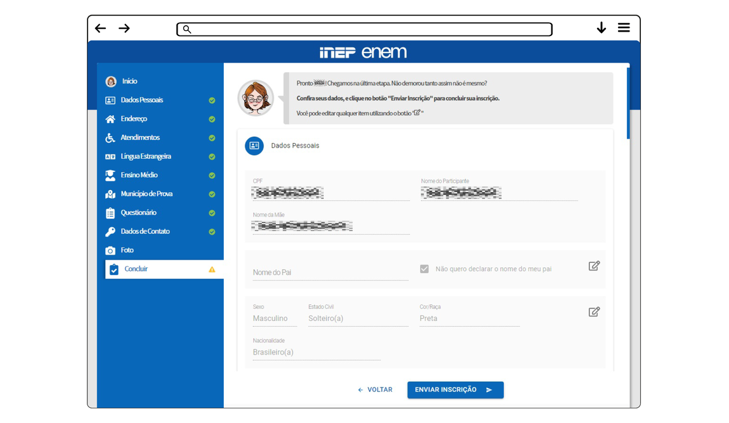Open the Foto step in sidebar

[x=127, y=250]
